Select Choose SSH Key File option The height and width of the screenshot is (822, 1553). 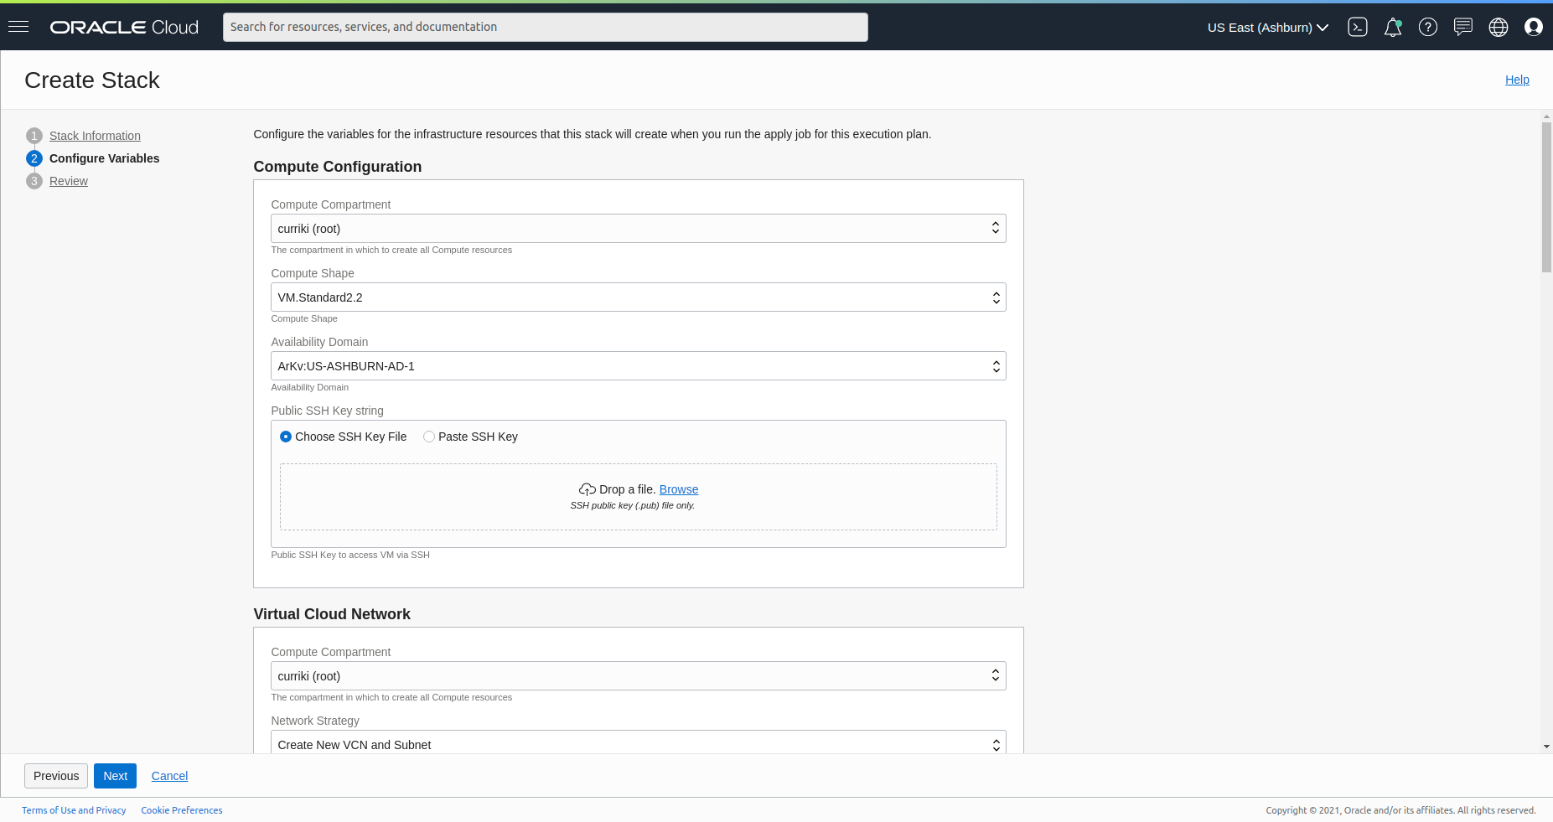click(344, 437)
